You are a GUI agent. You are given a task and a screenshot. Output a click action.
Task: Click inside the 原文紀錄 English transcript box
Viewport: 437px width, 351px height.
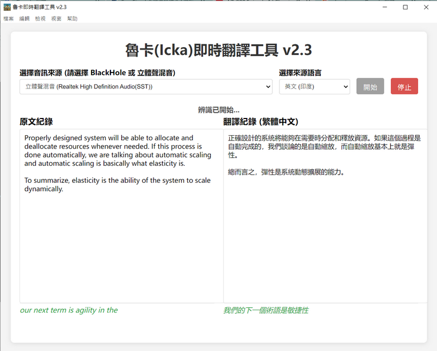(x=121, y=236)
